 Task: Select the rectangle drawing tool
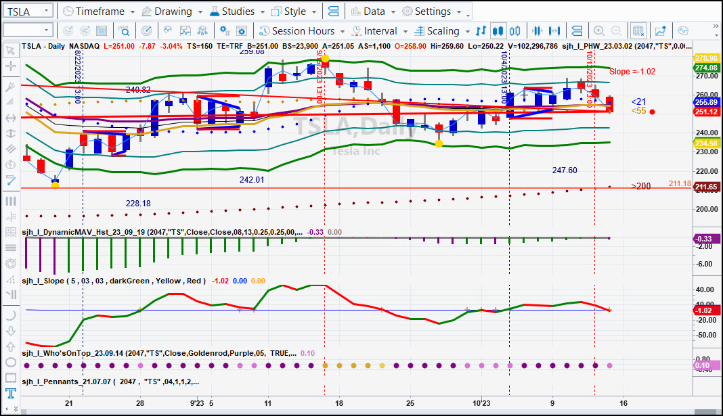[x=10, y=377]
